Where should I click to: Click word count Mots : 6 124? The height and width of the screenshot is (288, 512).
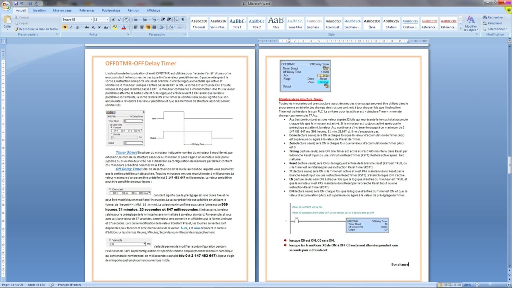pos(36,285)
